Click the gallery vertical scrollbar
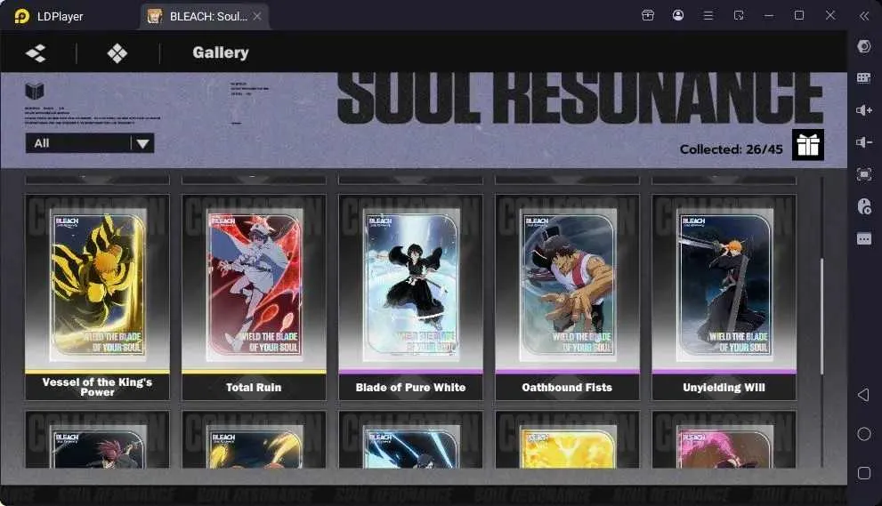This screenshot has height=506, width=882. [821, 316]
